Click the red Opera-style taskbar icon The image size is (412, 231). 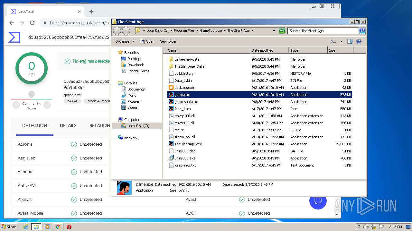point(69,227)
